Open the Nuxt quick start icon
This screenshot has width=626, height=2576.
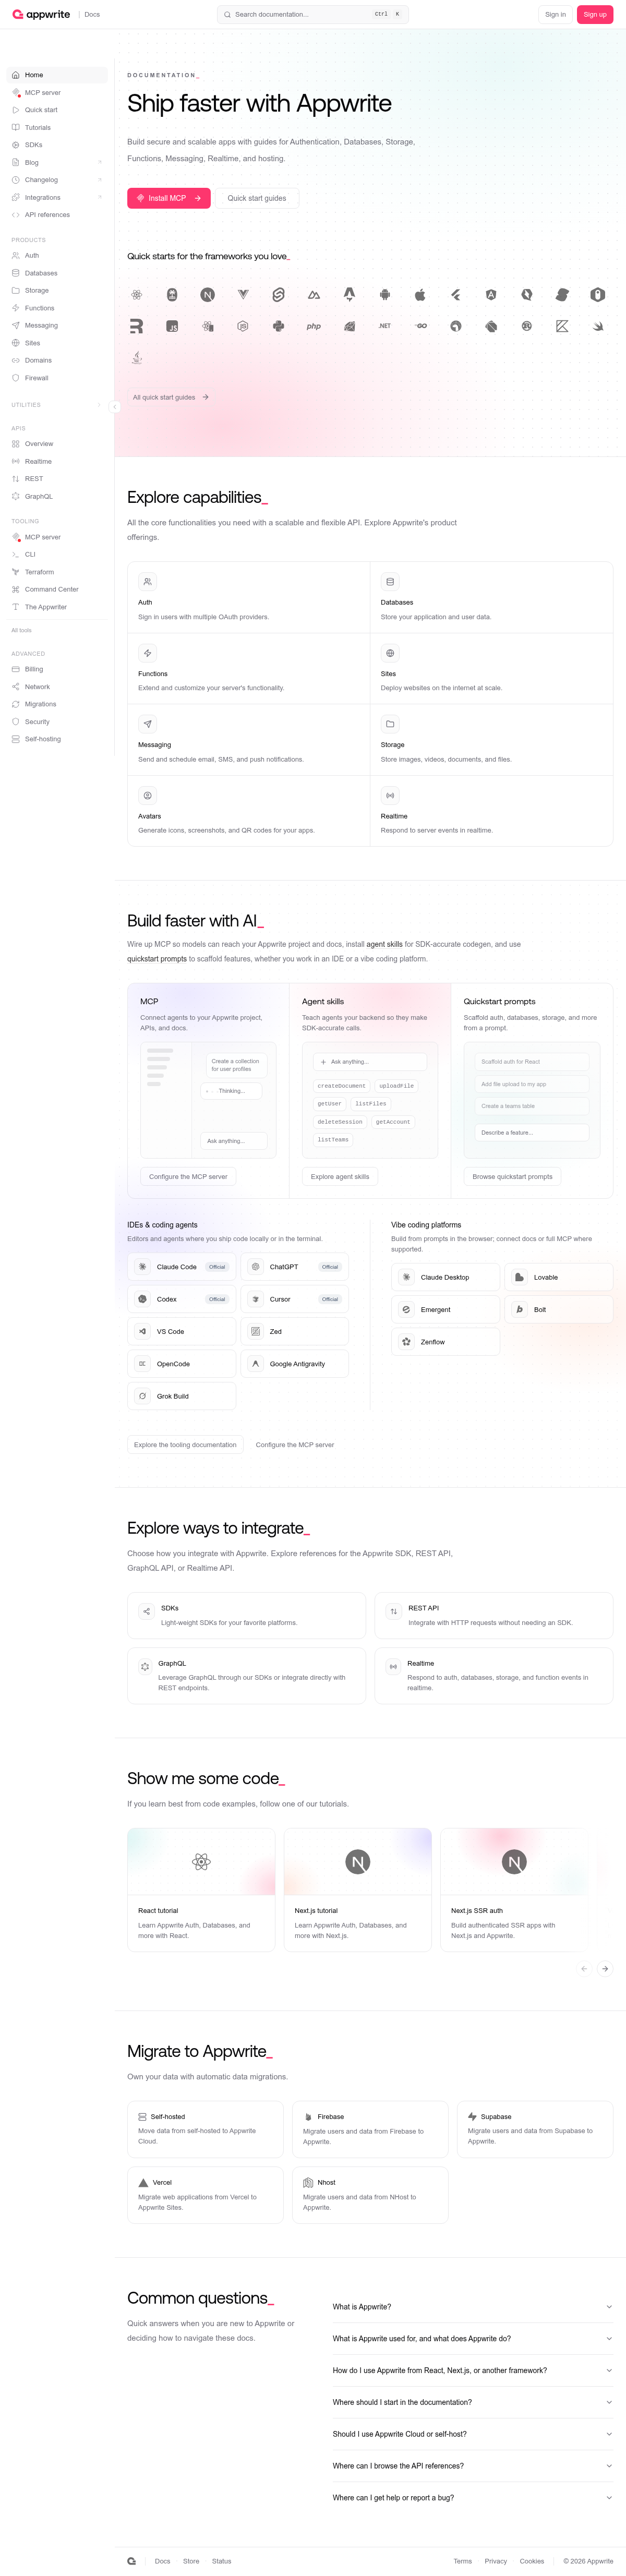(314, 295)
